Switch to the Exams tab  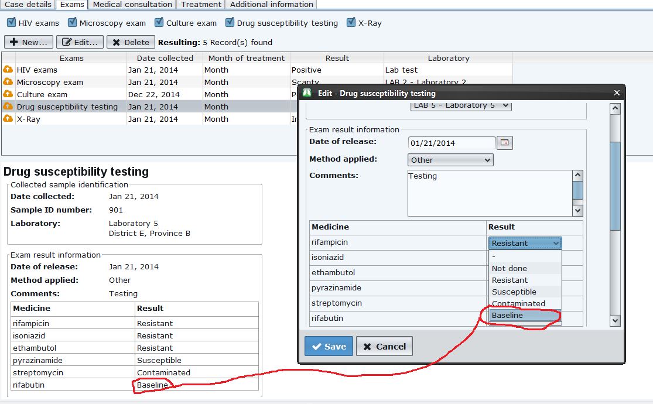tap(72, 5)
